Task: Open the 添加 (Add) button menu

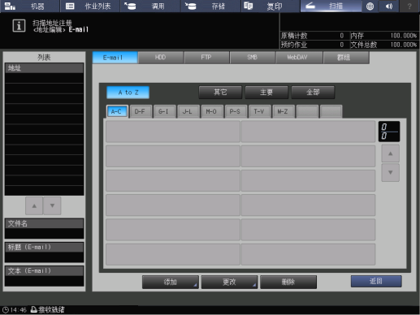Action: point(171,282)
